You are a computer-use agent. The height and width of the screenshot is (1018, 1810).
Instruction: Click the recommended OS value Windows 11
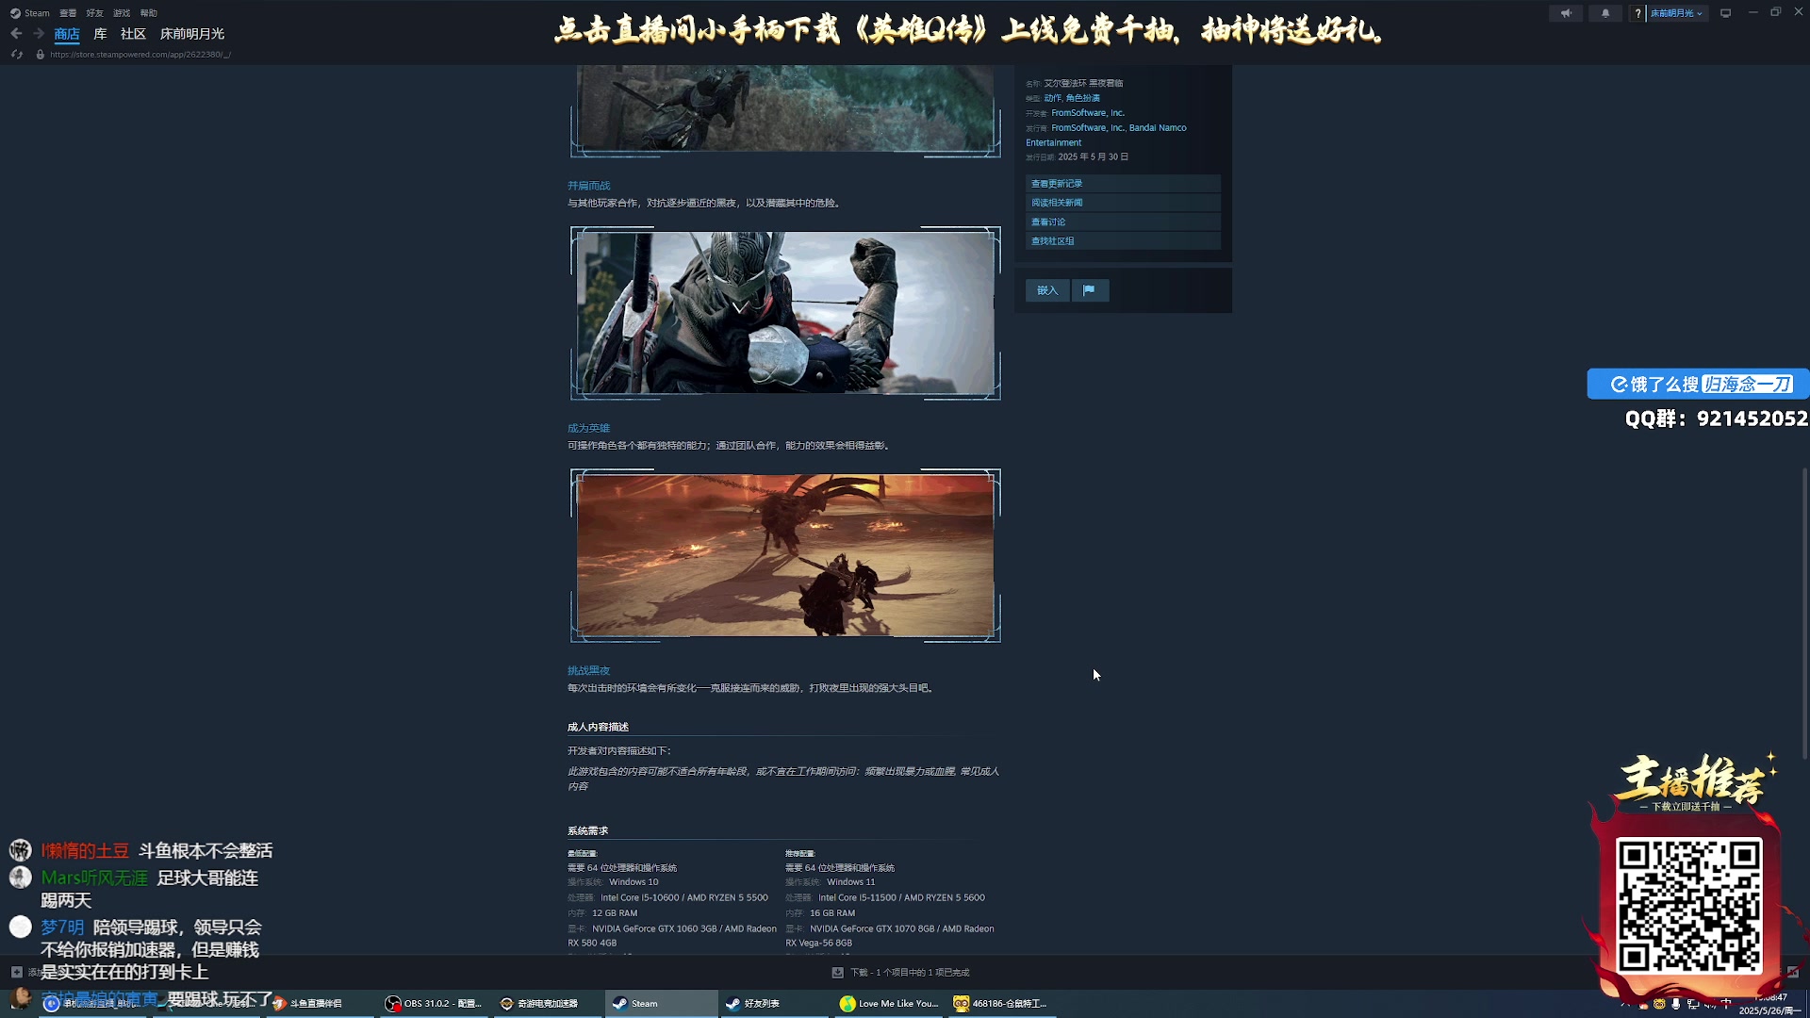[851, 882]
